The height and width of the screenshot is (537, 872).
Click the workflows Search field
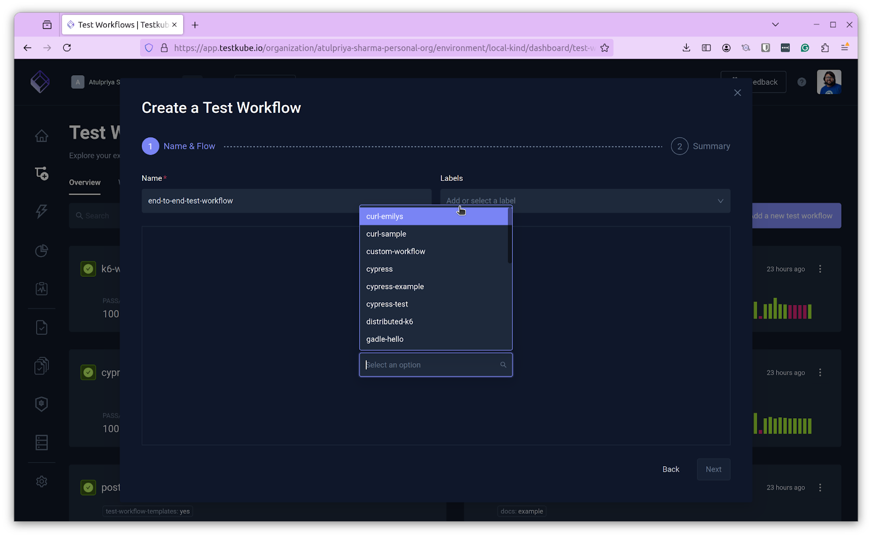pos(95,216)
